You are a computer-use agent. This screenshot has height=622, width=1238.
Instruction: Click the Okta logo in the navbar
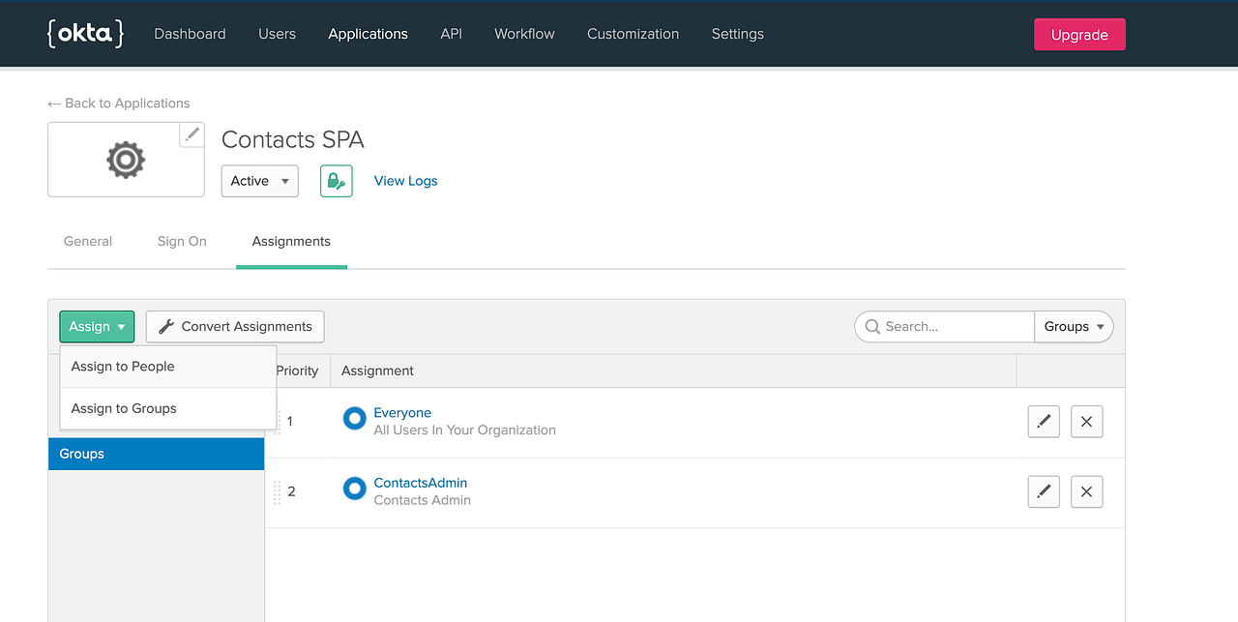(x=85, y=33)
